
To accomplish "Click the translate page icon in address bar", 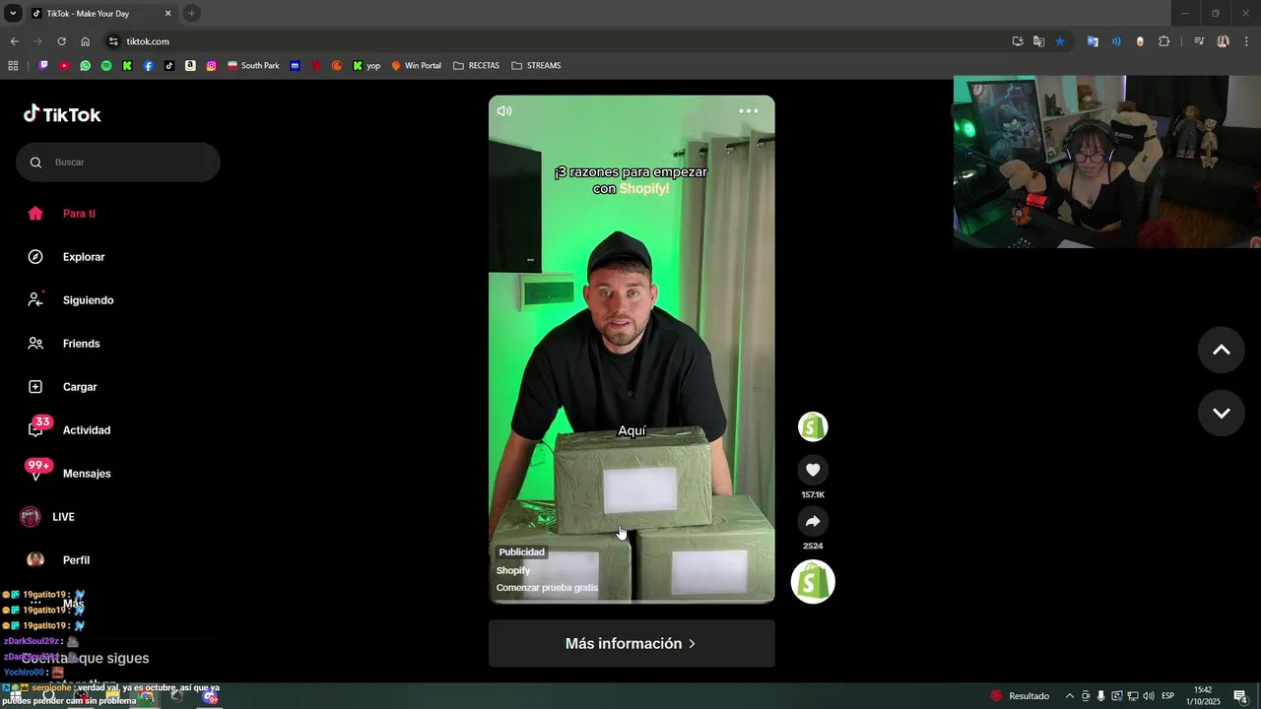I will pos(1038,41).
